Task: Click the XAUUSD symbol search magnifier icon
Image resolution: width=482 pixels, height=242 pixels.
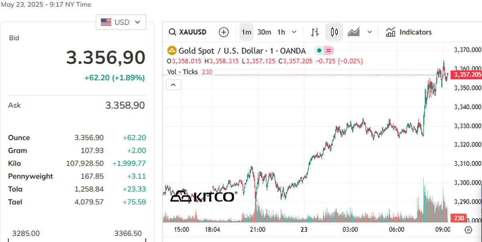Action: 172,32
